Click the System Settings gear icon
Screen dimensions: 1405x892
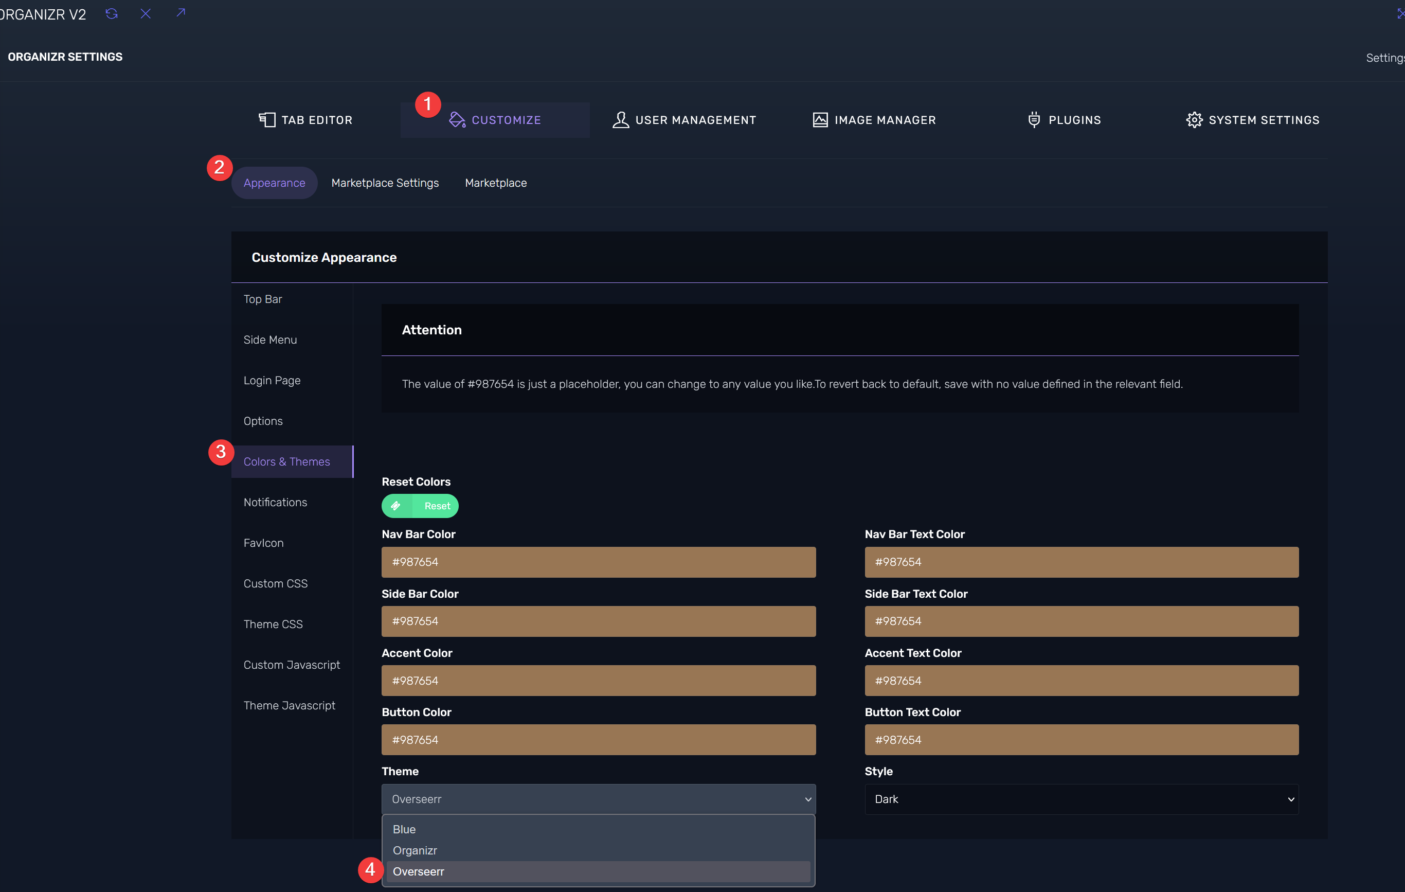coord(1194,120)
